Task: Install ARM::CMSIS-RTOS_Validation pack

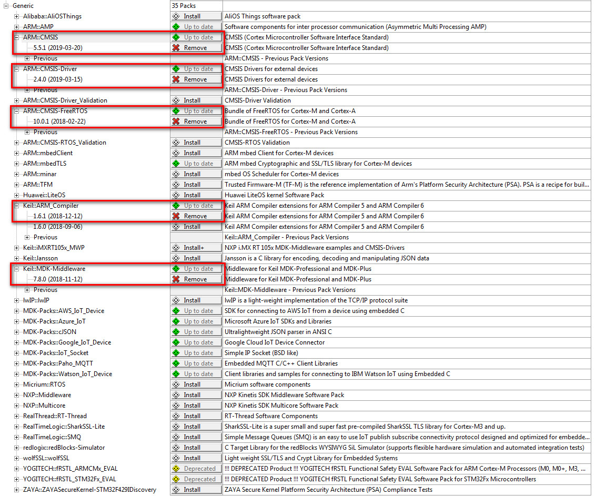Action: click(x=196, y=143)
